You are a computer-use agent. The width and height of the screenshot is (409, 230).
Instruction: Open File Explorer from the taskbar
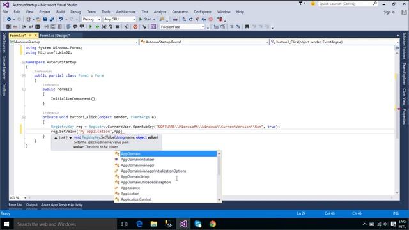[x=153, y=224]
